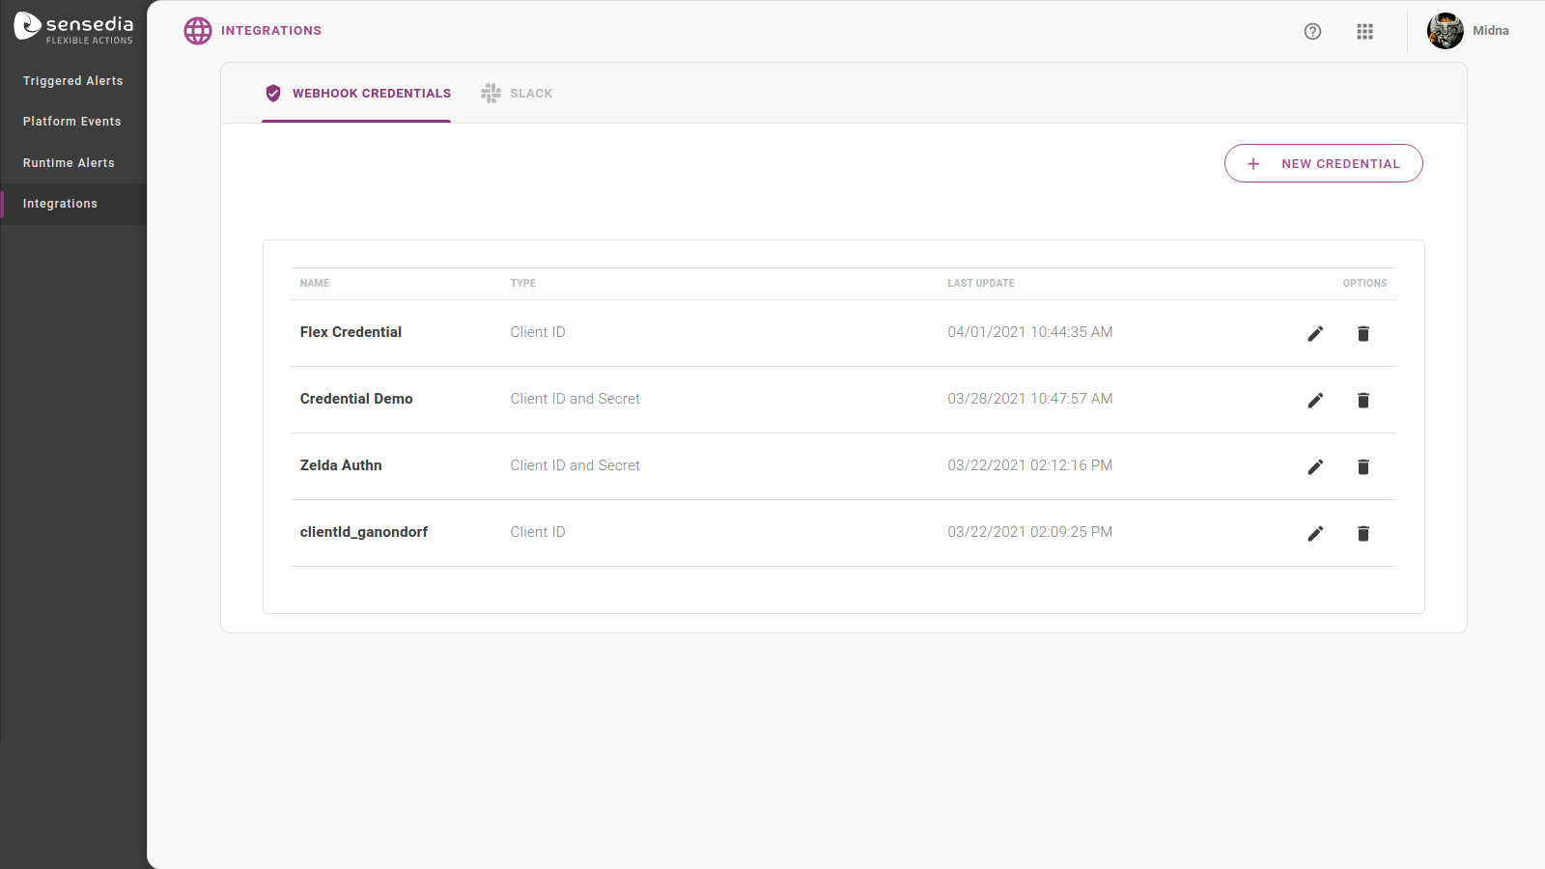Create a credential with the New Credential button
The image size is (1545, 869).
(1323, 163)
